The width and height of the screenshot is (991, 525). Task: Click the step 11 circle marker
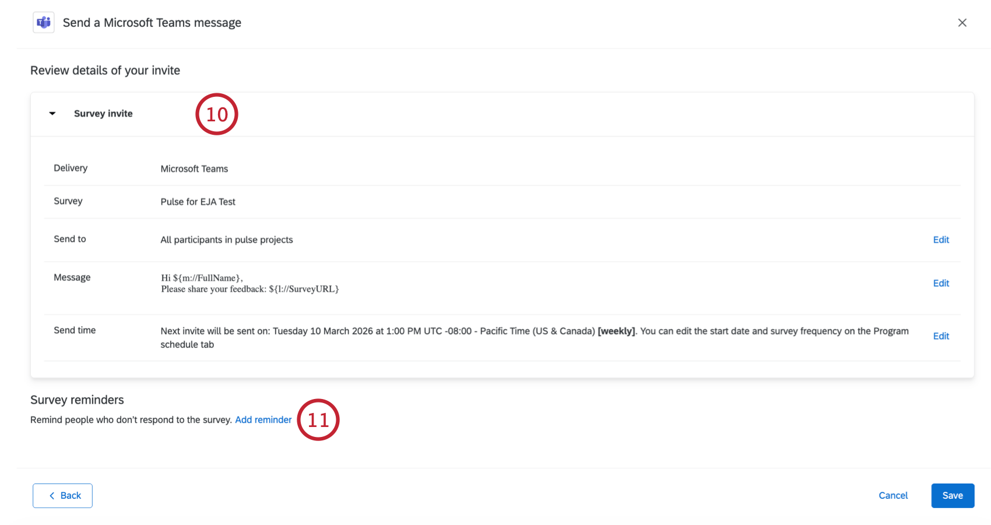click(x=318, y=420)
